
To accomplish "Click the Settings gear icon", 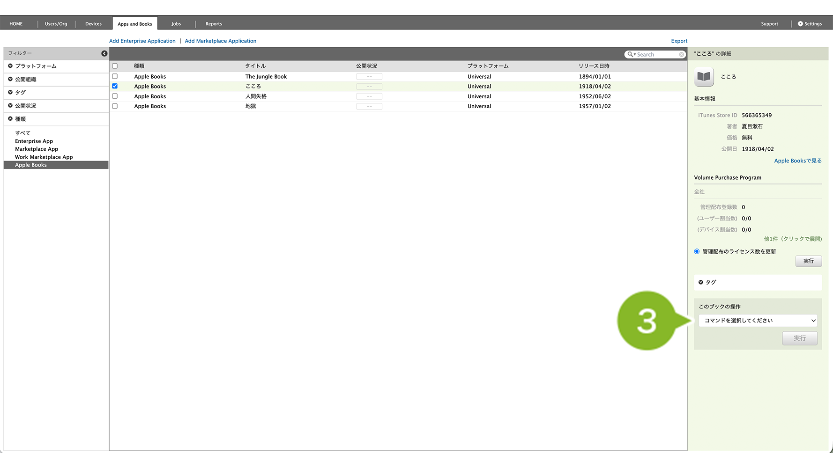I will 800,24.
